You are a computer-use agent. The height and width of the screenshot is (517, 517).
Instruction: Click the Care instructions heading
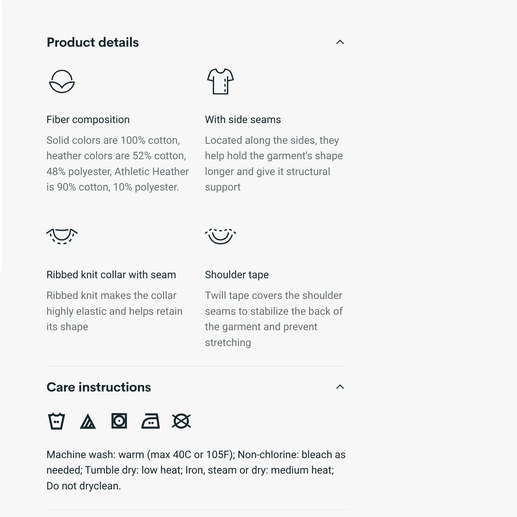(x=99, y=387)
